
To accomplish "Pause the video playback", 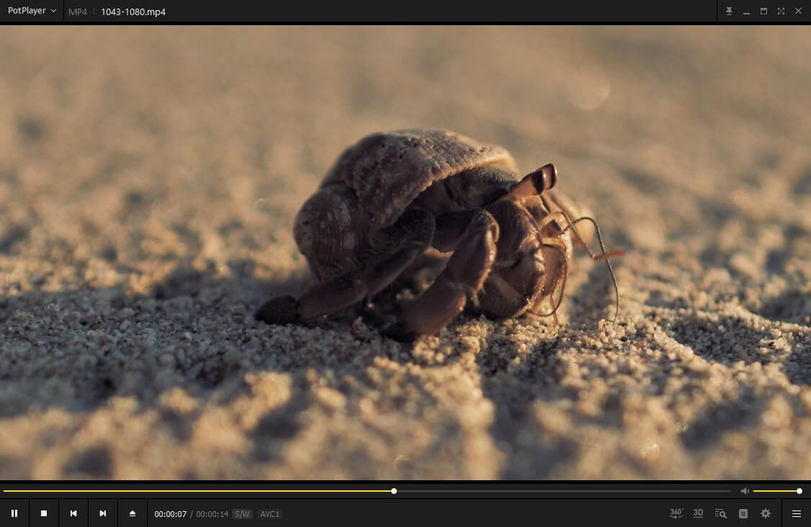I will [x=14, y=513].
